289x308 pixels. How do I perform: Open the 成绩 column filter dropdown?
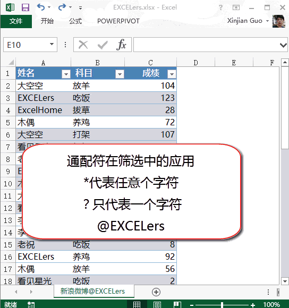click(172, 74)
